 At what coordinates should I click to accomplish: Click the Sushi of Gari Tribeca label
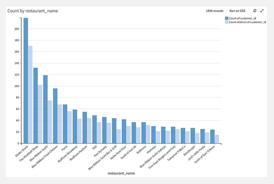pos(205,154)
